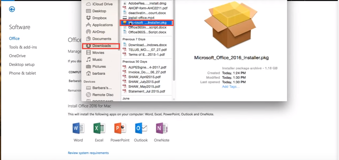Screen dimensions: 339x160
Task: Select Download...indows.docx file
Action: click(x=144, y=45)
